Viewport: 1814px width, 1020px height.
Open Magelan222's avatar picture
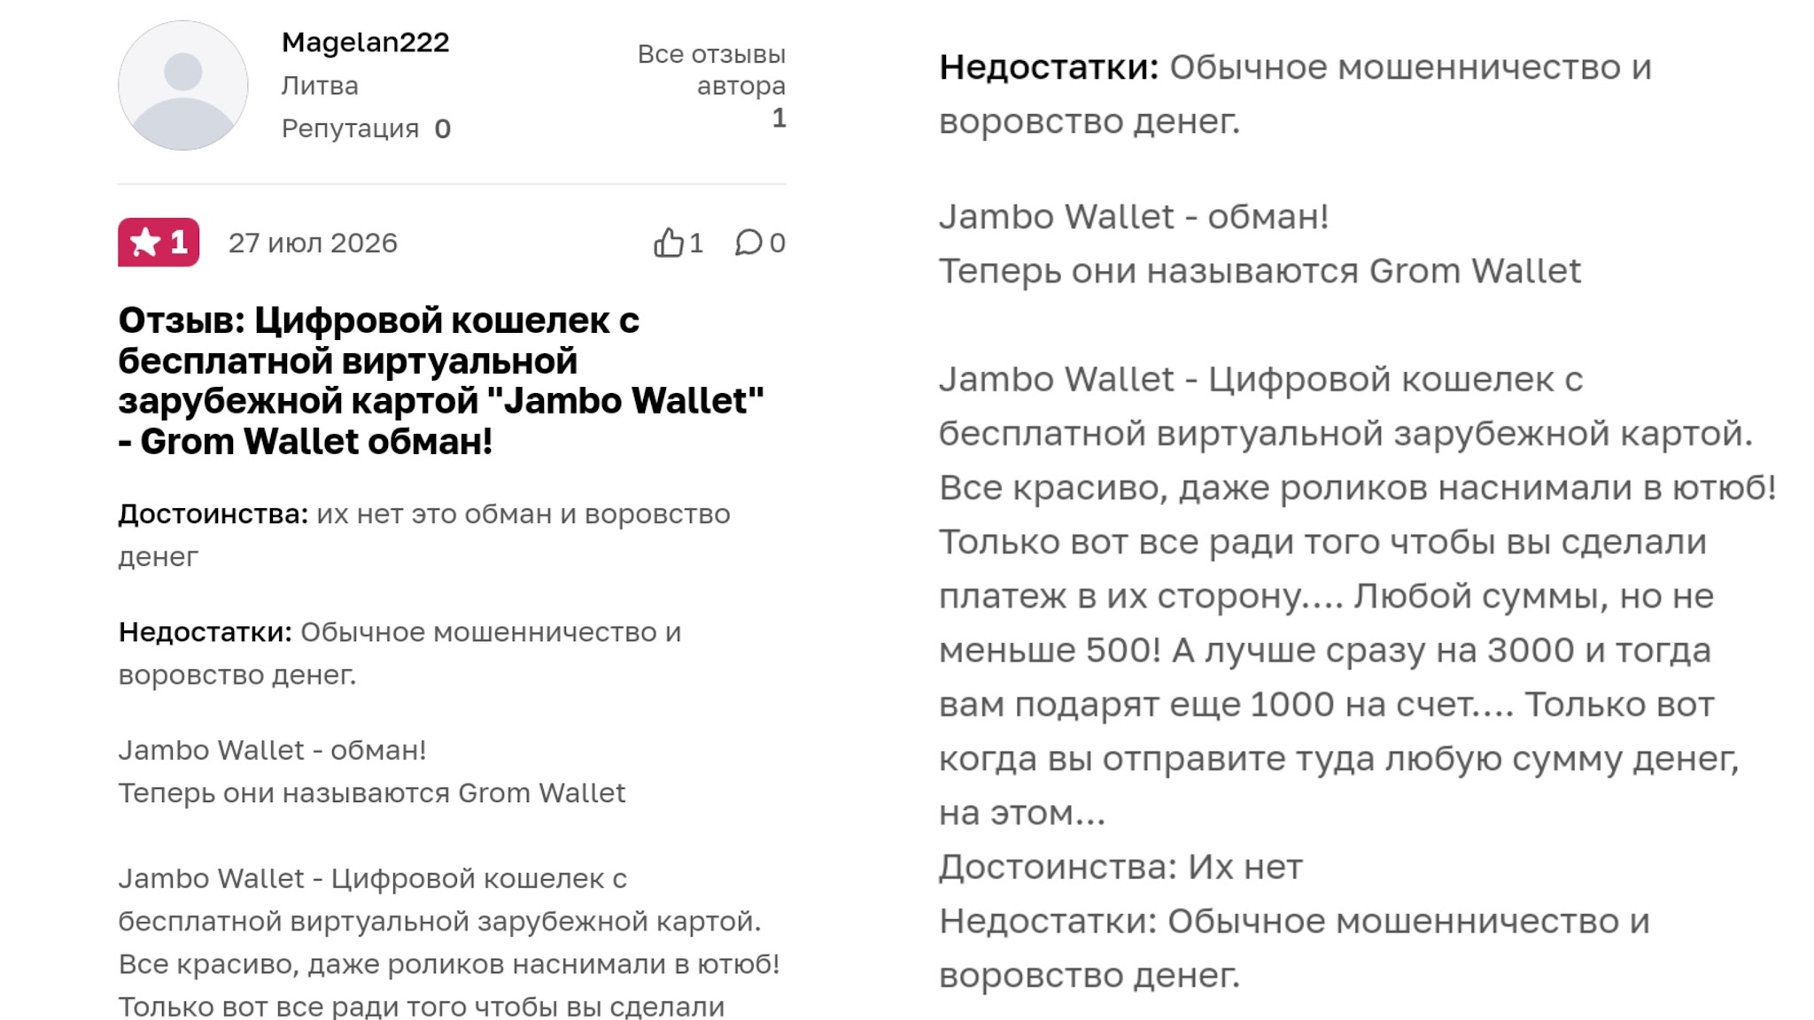coord(183,85)
